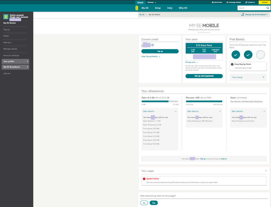Collapse the Data See details panel
This screenshot has height=207, width=271.
click(176, 111)
